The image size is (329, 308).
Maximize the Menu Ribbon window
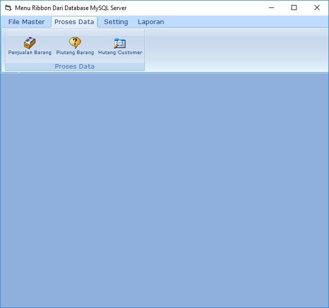[x=294, y=8]
